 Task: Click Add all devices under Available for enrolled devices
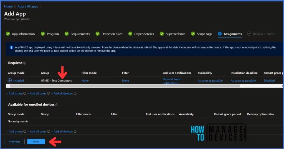pos(62,132)
